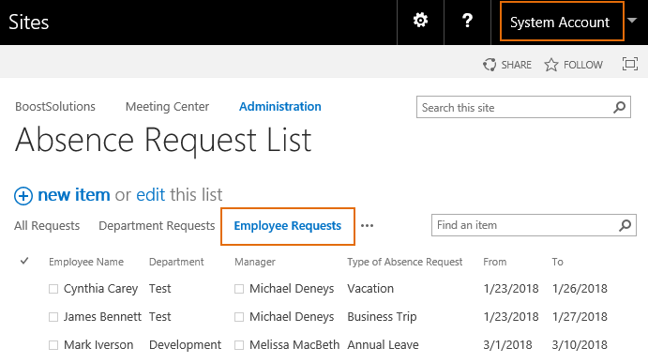The width and height of the screenshot is (648, 363).
Task: Toggle focus on content fullscreen icon
Action: coord(630,64)
